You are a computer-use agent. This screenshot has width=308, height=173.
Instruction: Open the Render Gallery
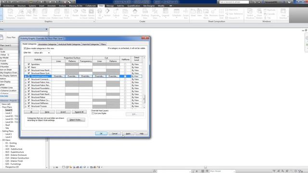(x=91, y=13)
